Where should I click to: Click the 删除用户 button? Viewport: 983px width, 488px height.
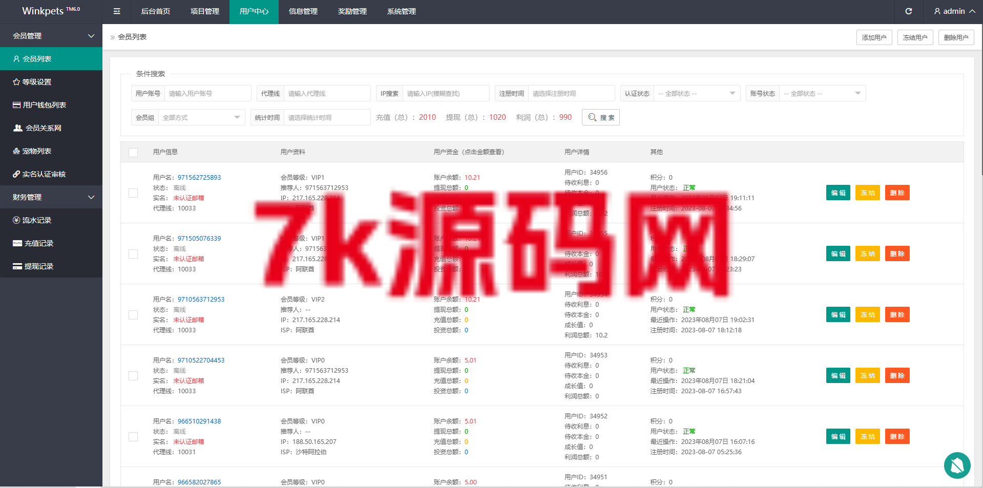[x=956, y=37]
